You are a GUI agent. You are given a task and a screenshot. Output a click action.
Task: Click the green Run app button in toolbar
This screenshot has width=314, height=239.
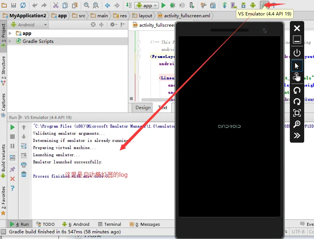(x=163, y=5)
